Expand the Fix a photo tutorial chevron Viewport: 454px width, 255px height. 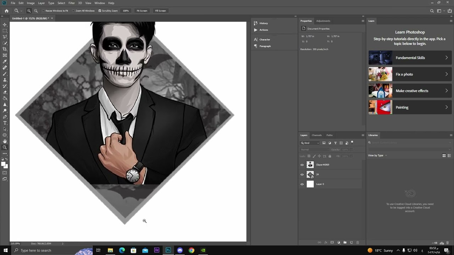[x=447, y=74]
